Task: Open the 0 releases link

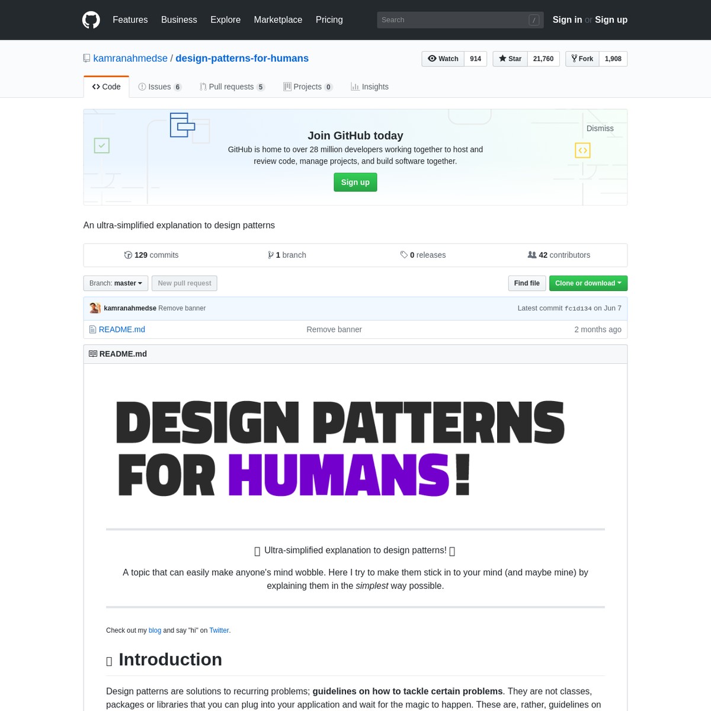Action: pos(423,255)
